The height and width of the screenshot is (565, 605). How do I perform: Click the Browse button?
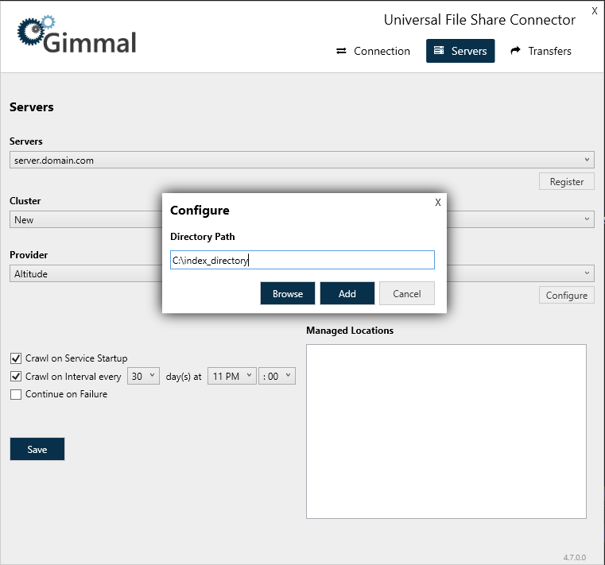[x=288, y=293]
